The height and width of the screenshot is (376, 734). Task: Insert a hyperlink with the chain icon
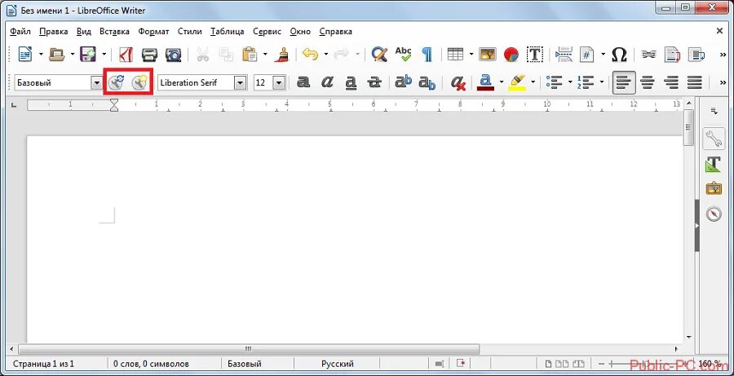pos(648,55)
